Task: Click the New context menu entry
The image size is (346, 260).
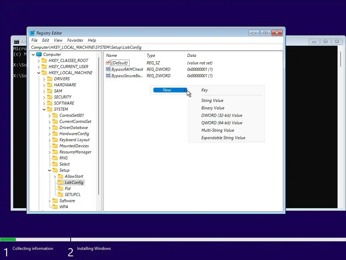Action: coord(170,90)
